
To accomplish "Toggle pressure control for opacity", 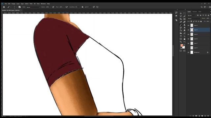I will pos(53,7).
